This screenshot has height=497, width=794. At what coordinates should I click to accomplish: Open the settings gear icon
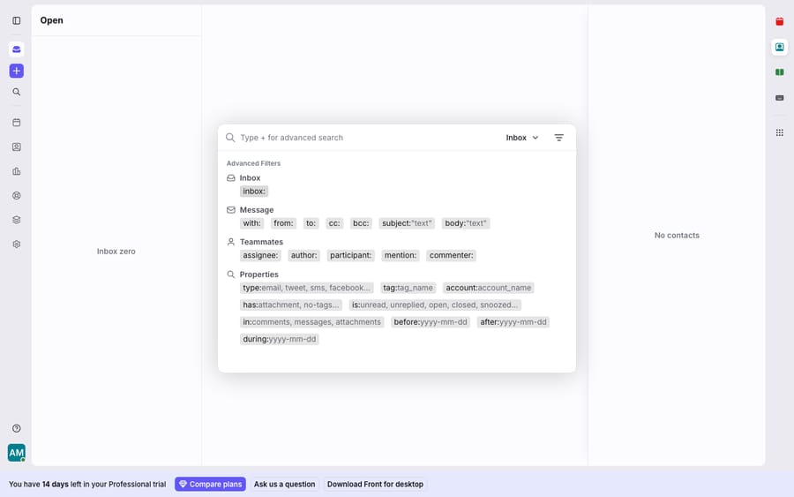[16, 245]
